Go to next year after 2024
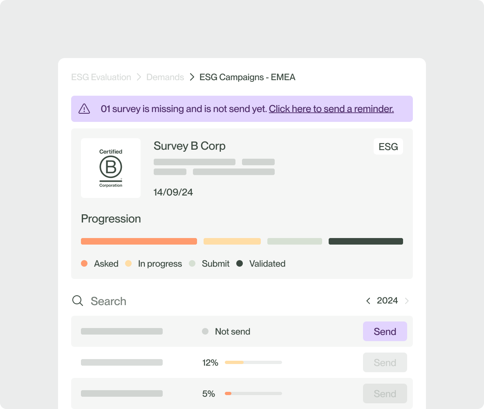The width and height of the screenshot is (484, 409). 407,301
